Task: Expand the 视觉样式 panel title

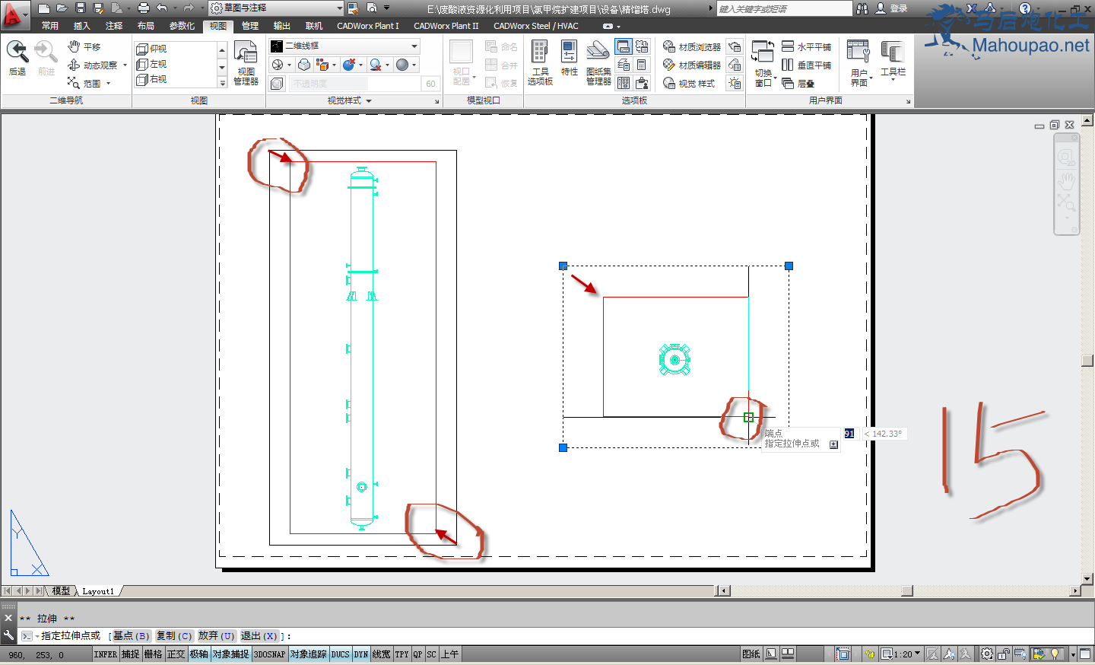Action: pyautogui.click(x=350, y=100)
